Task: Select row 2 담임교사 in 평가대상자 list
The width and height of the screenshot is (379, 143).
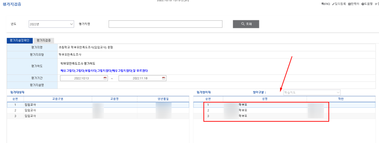Action: [x=98, y=110]
